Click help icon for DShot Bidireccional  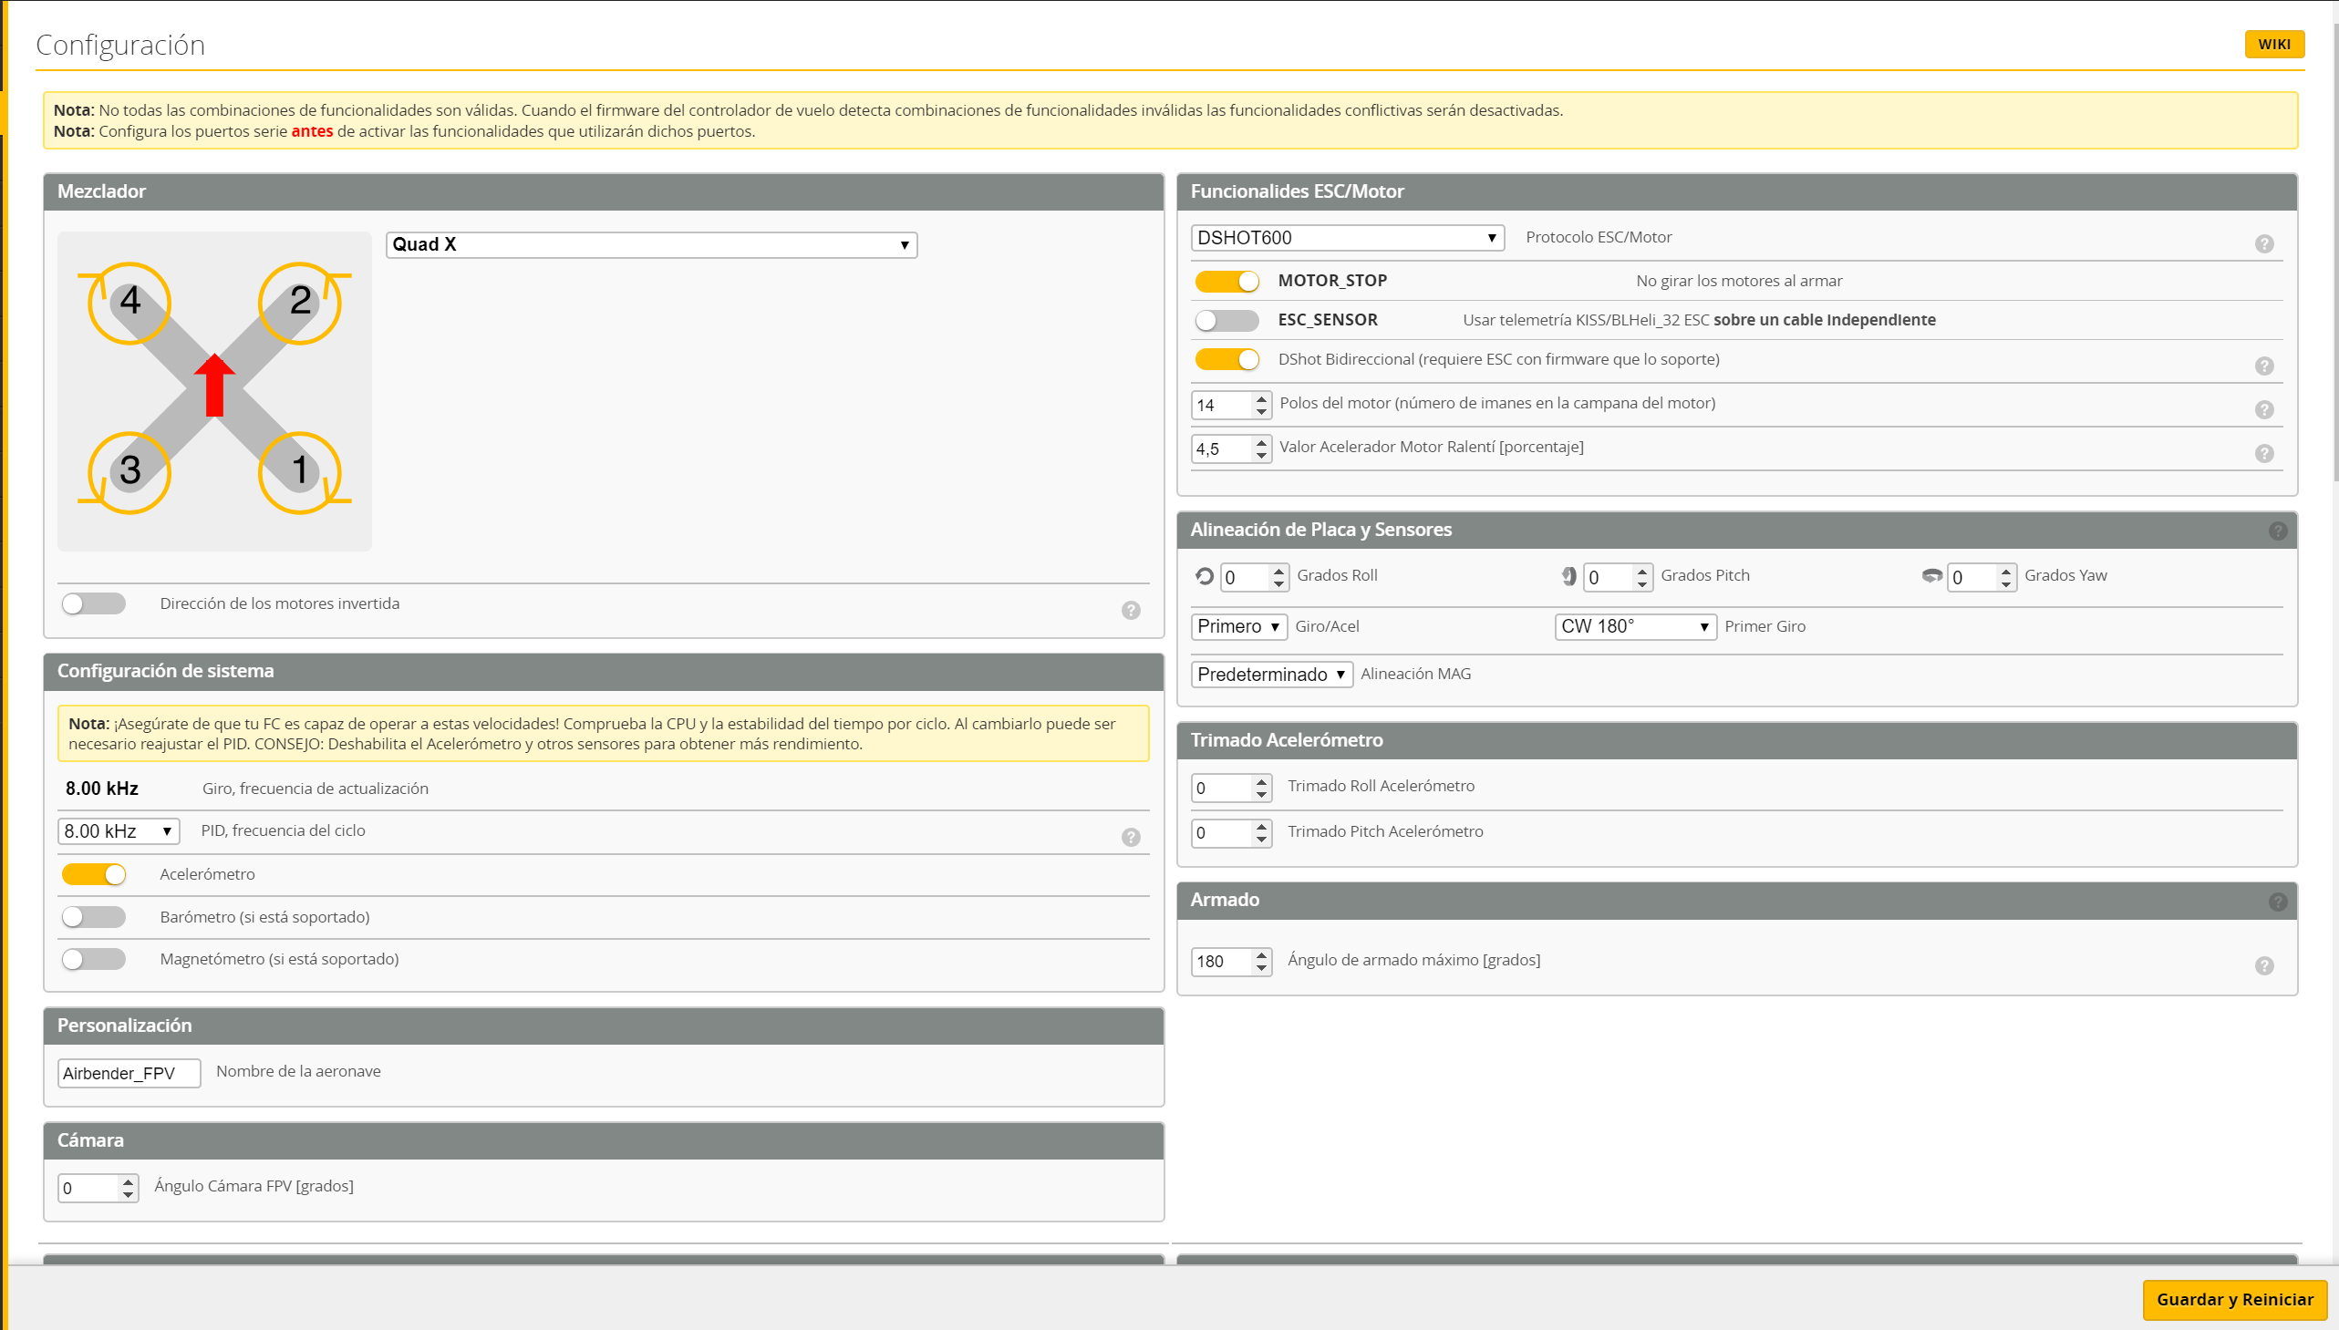[x=2263, y=366]
